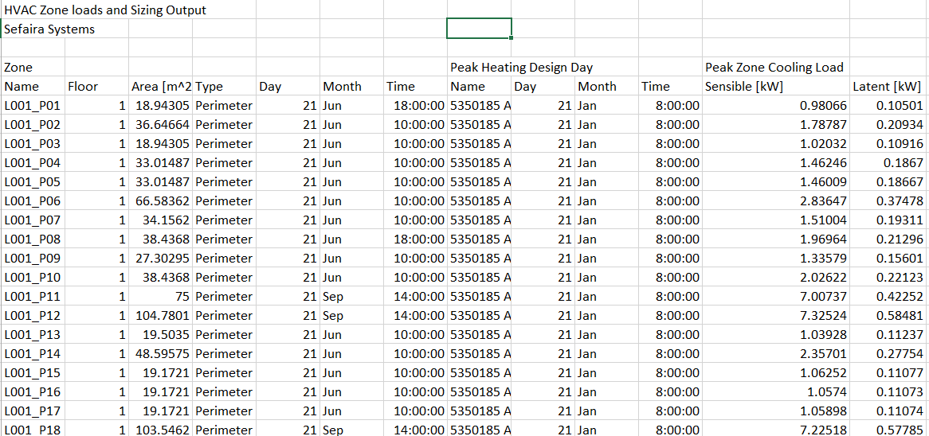929x436 pixels.
Task: Click zone name cell L001_P05
Action: click(x=33, y=181)
